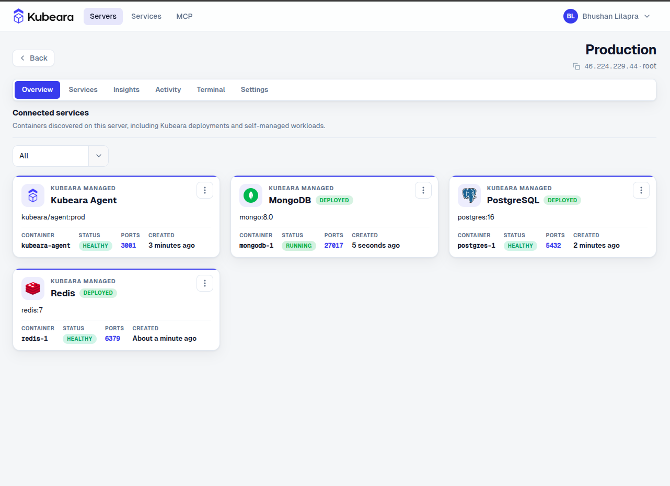Viewport: 670px width, 486px height.
Task: Open port 3001 link on Kubeara Agent
Action: point(129,246)
